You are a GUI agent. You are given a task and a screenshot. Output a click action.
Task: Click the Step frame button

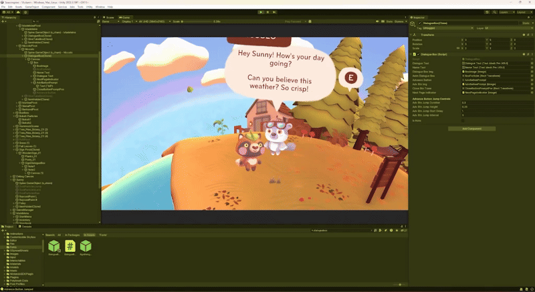click(274, 12)
